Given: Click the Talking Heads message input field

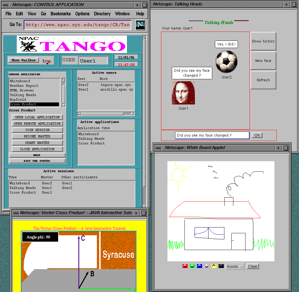Looking at the screenshot, I should (212, 135).
